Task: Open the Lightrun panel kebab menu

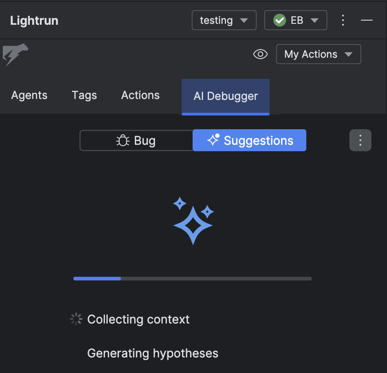Action: pyautogui.click(x=343, y=20)
